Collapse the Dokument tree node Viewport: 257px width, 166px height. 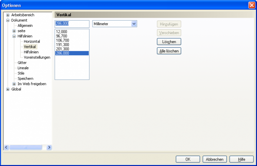(8, 20)
